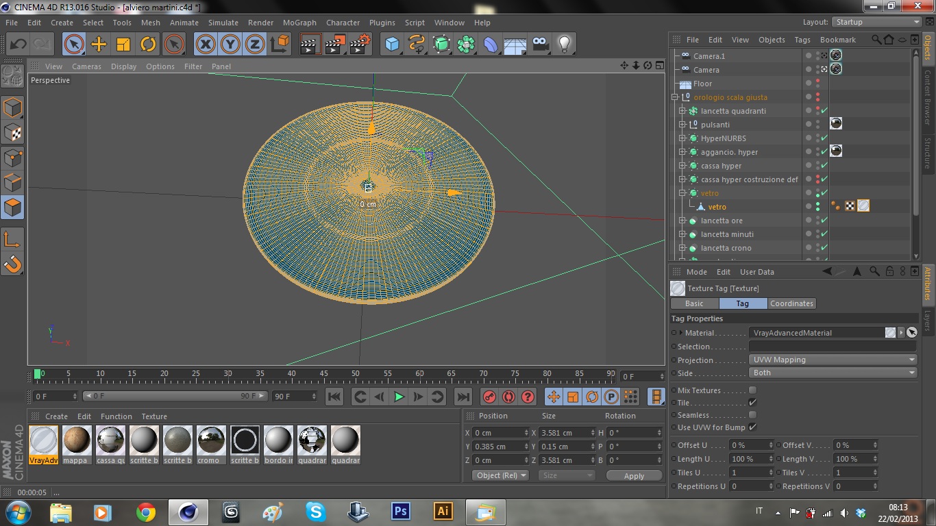Viewport: 936px width, 526px height.
Task: Click the Add Camera object icon
Action: (x=541, y=45)
